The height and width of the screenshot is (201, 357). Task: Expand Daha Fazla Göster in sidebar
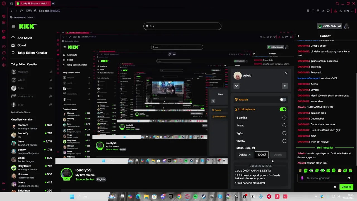[21, 113]
